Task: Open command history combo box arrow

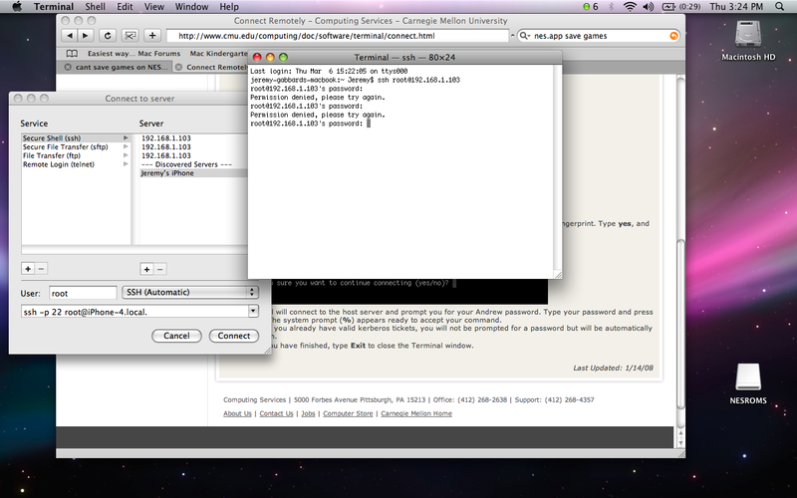Action: point(253,311)
